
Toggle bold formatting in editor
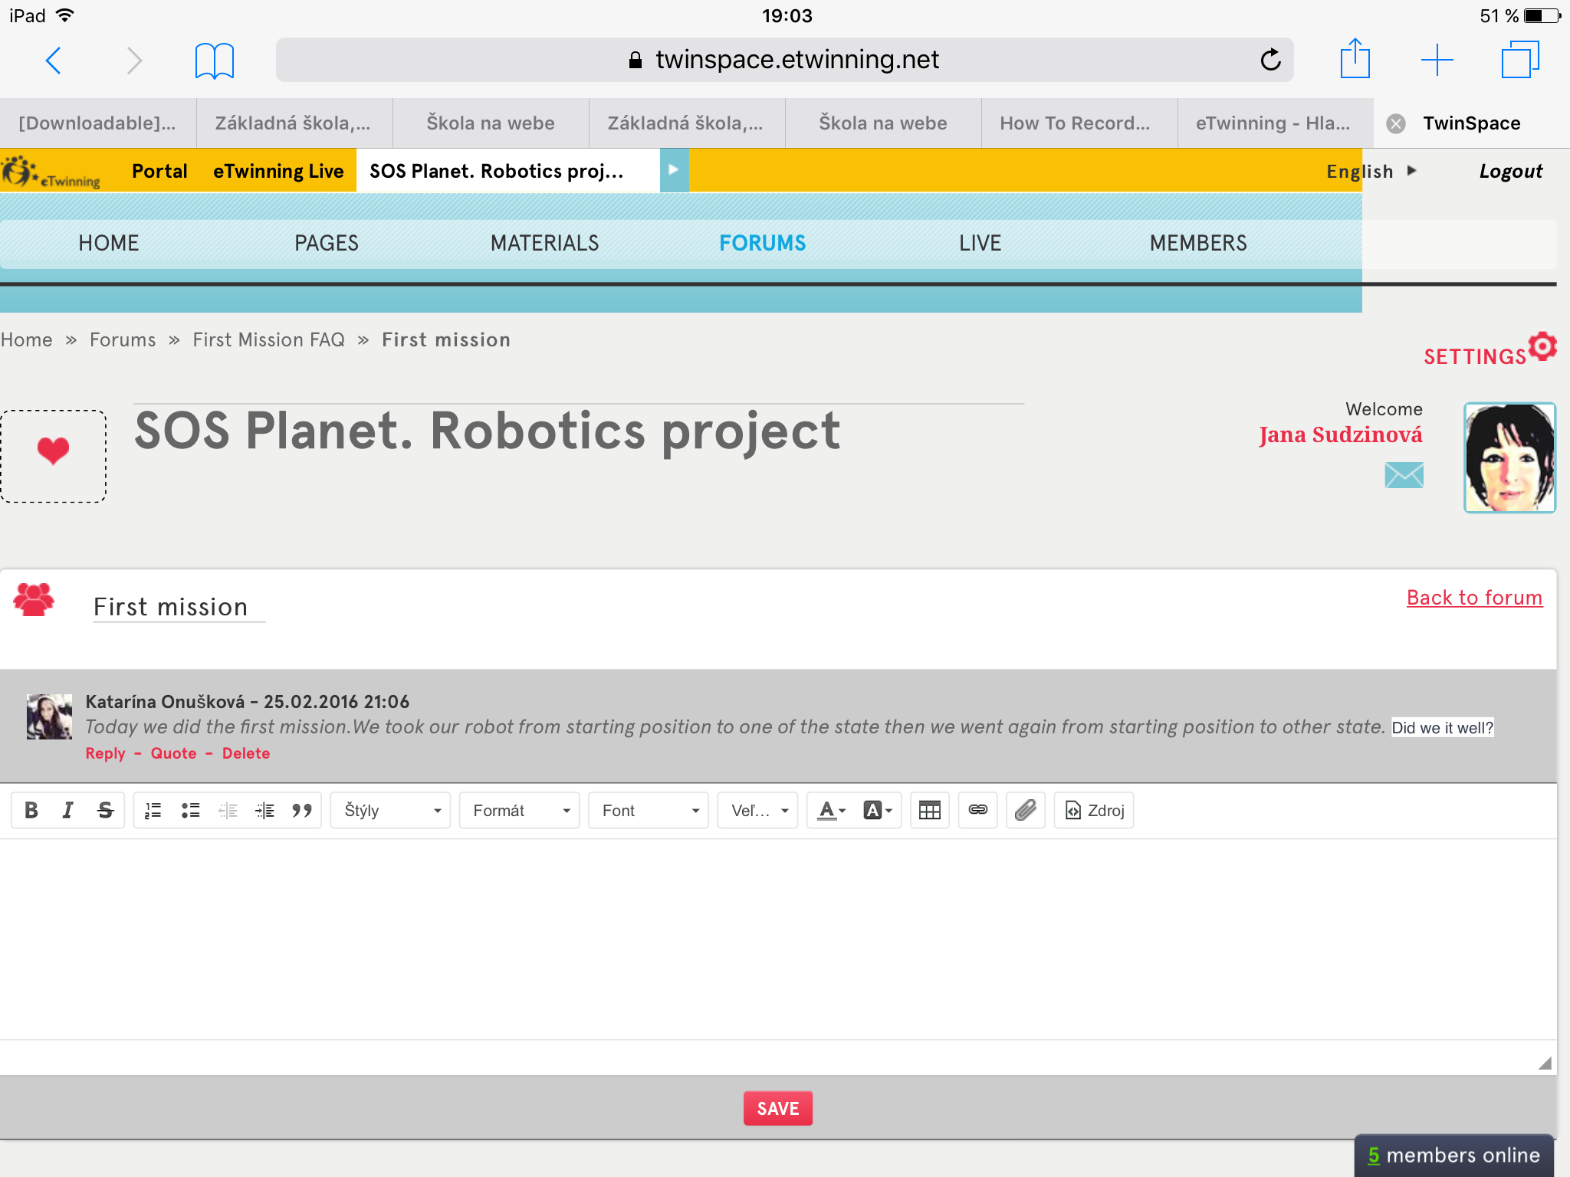click(31, 811)
